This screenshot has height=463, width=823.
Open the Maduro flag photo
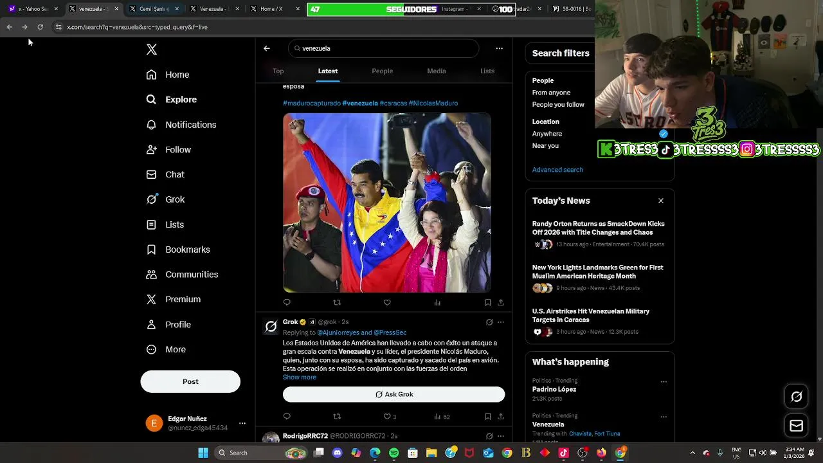click(387, 203)
